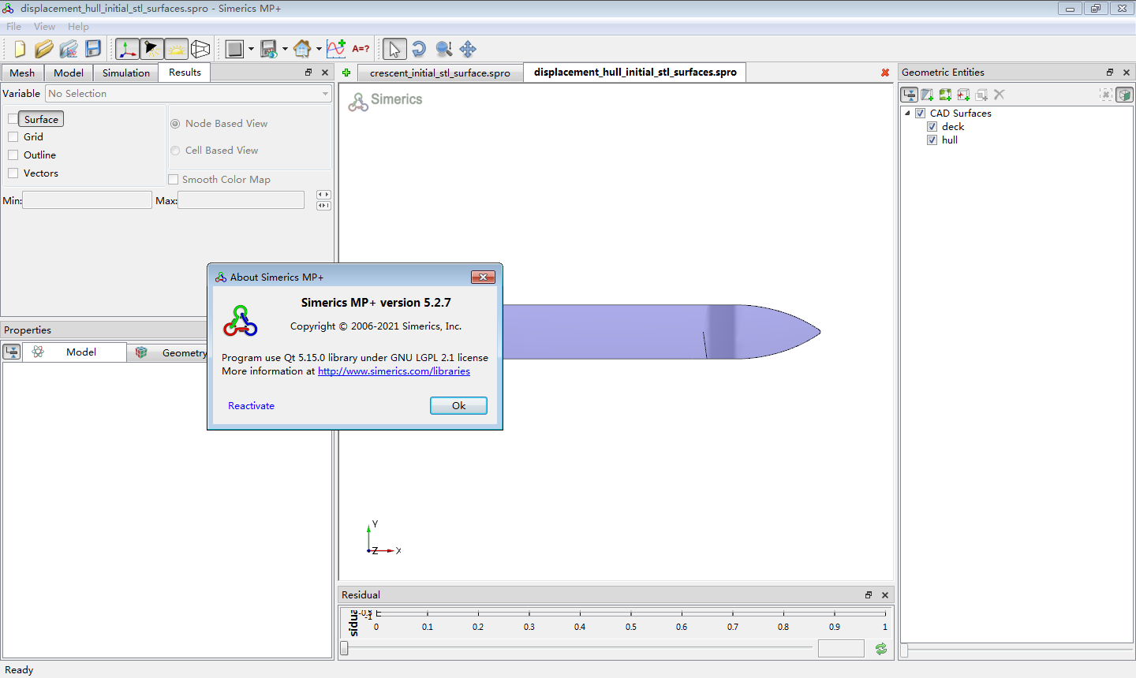The height and width of the screenshot is (678, 1136).
Task: Select Cell Based View radio
Action: coord(175,151)
